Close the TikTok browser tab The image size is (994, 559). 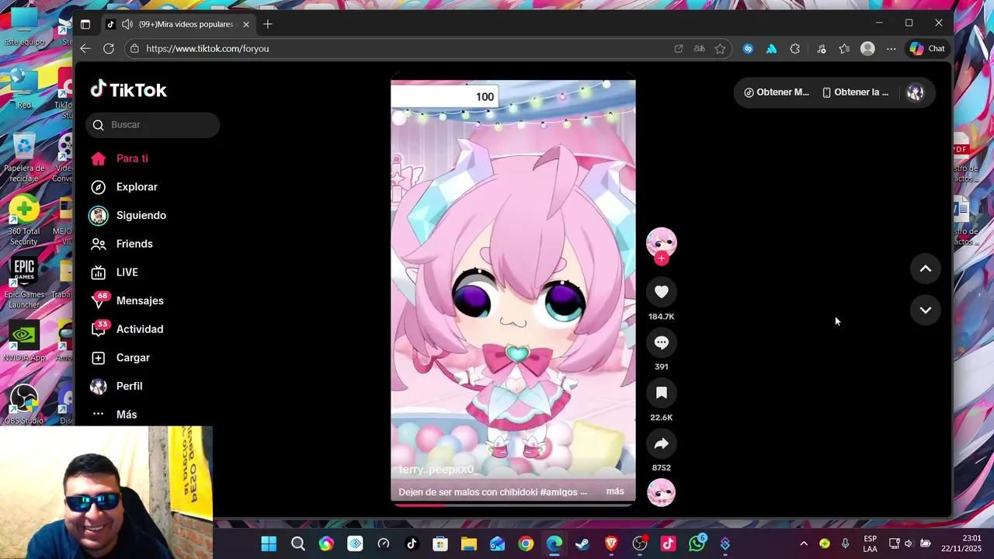click(x=246, y=24)
